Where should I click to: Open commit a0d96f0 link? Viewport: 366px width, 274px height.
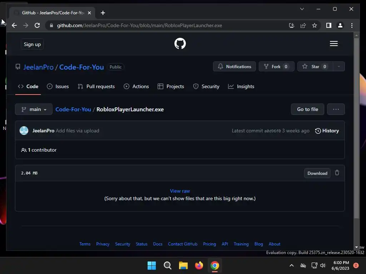pos(272,131)
